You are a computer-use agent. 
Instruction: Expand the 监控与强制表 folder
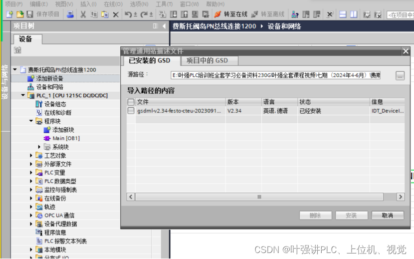[x=31, y=190]
